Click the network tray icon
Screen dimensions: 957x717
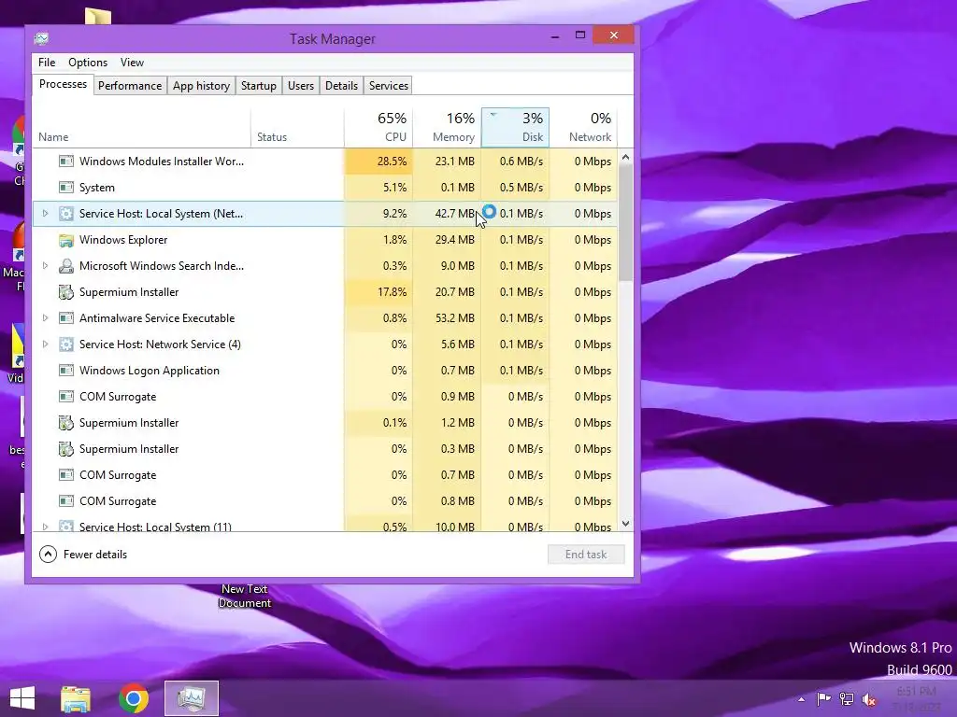pyautogui.click(x=847, y=698)
